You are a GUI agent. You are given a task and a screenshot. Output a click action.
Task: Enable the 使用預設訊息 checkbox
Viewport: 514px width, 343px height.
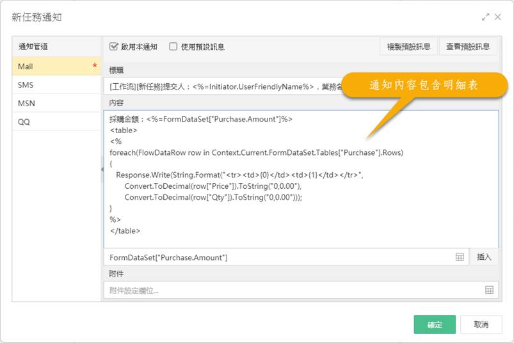173,47
